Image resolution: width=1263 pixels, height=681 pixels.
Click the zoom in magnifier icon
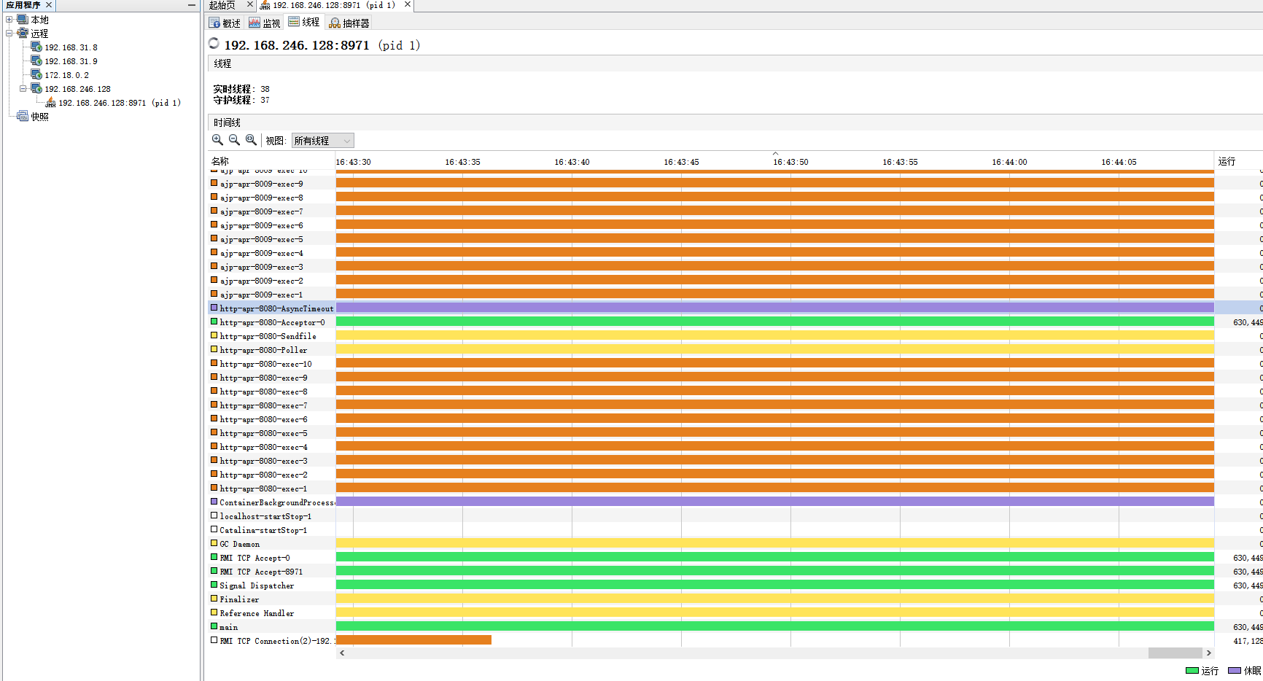click(x=217, y=140)
